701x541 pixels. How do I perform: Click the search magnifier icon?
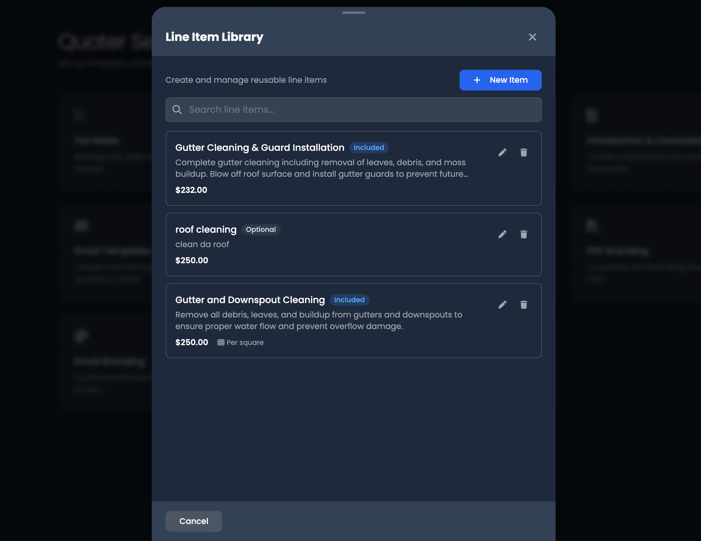coord(177,110)
